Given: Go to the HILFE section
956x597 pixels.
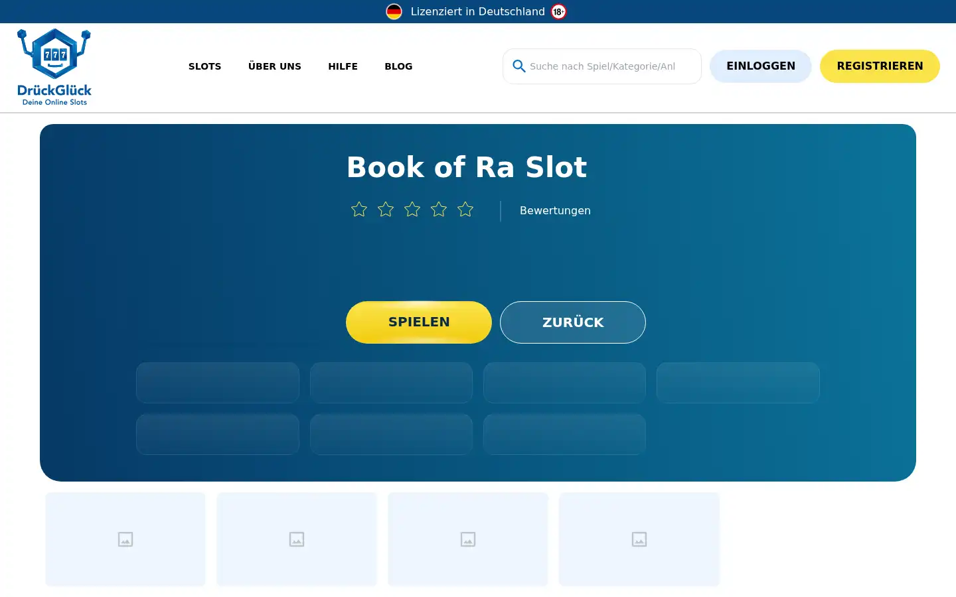Looking at the screenshot, I should coord(343,66).
